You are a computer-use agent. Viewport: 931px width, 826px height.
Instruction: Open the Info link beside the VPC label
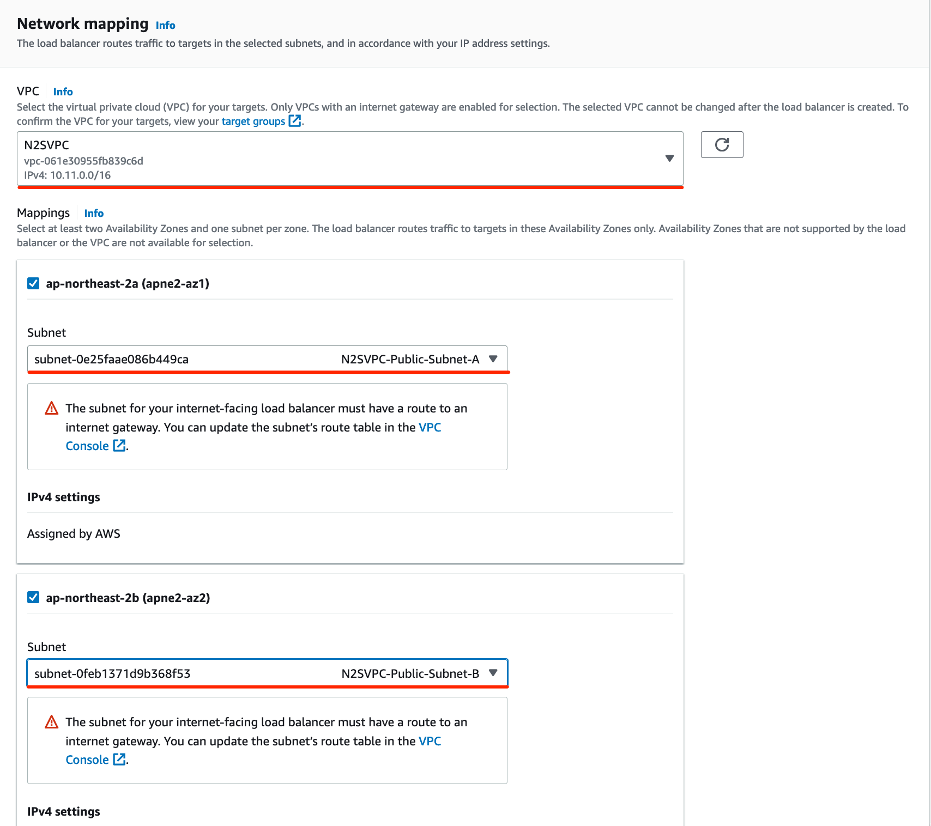[x=63, y=92]
